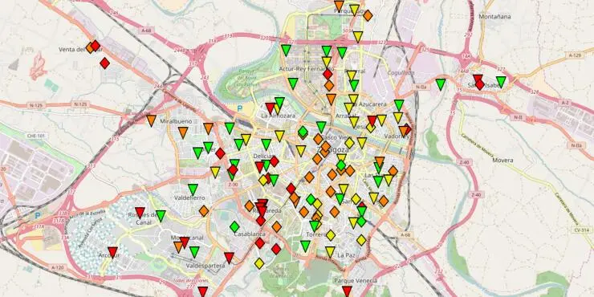The width and height of the screenshot is (594, 297).
Task: Open the green triangle marker above Valdefierro
Action: coord(193,189)
